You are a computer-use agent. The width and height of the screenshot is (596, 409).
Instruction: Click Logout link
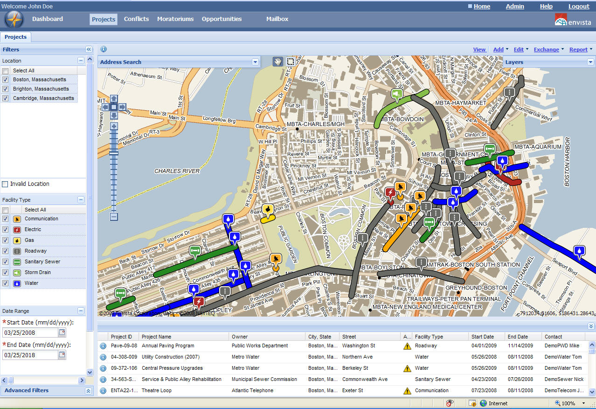pos(579,7)
